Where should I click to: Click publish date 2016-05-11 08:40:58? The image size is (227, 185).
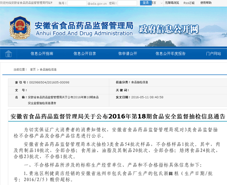[147, 97]
